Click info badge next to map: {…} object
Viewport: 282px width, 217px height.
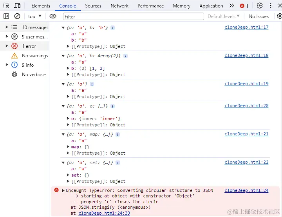(117, 135)
